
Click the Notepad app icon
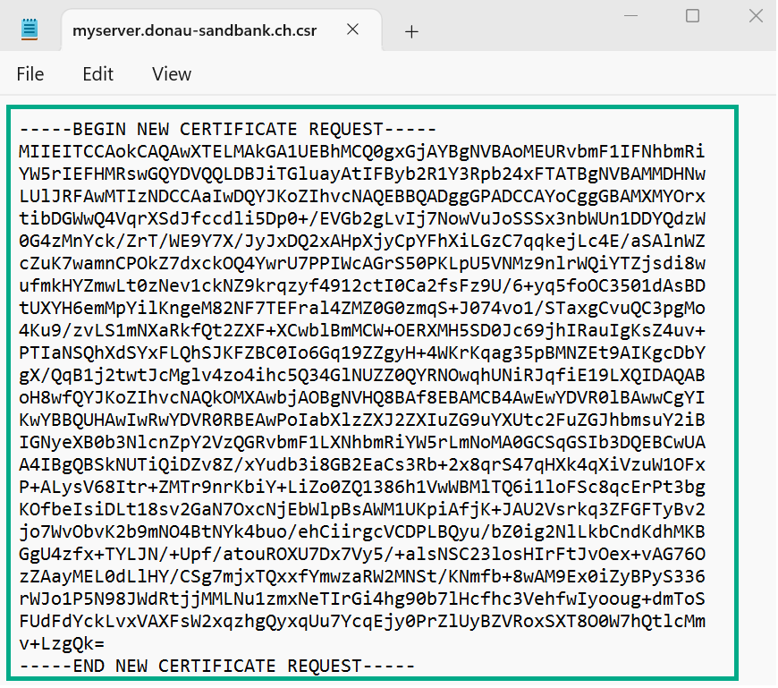tap(30, 30)
